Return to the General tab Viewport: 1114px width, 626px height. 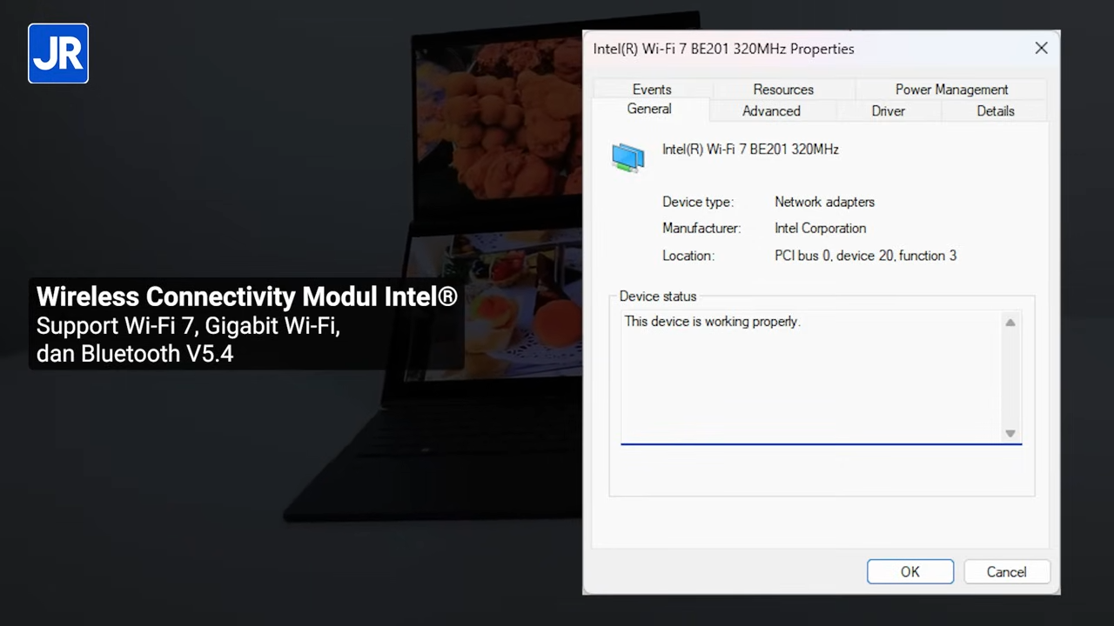(648, 109)
